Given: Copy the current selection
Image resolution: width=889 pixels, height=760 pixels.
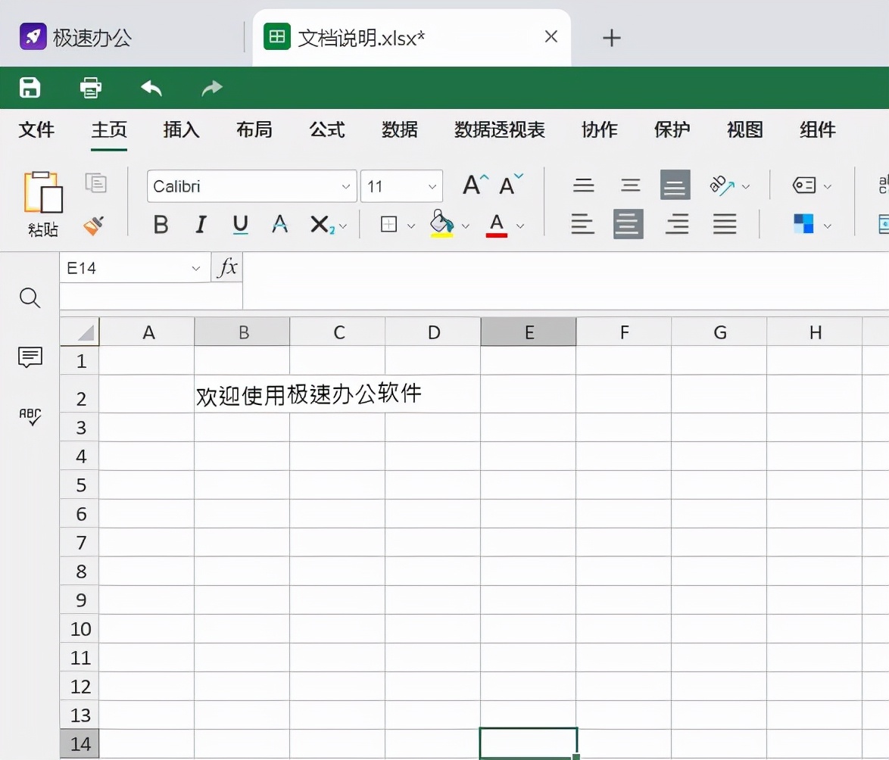Looking at the screenshot, I should (97, 184).
